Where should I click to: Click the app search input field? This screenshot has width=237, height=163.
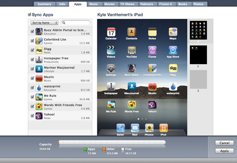coord(76,23)
